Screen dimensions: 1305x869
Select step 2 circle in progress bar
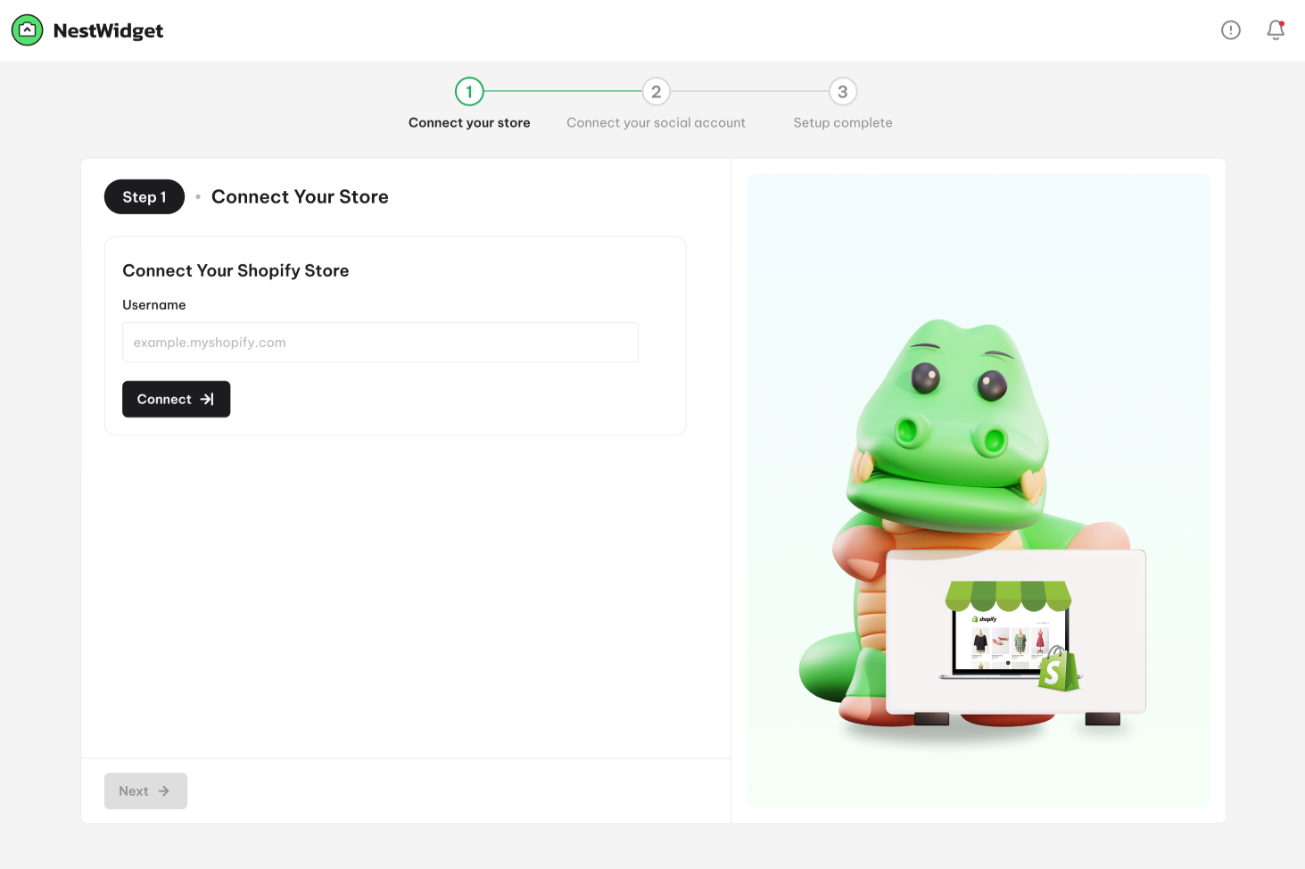coord(656,91)
